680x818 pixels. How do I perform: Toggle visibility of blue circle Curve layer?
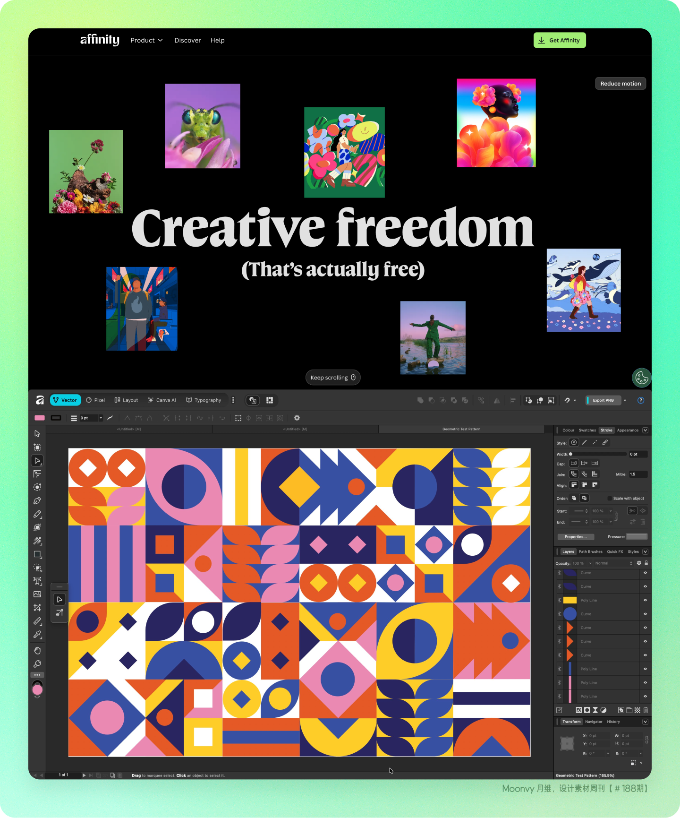click(645, 614)
